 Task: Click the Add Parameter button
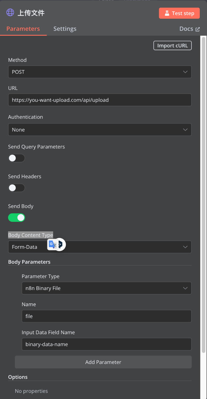click(x=103, y=362)
